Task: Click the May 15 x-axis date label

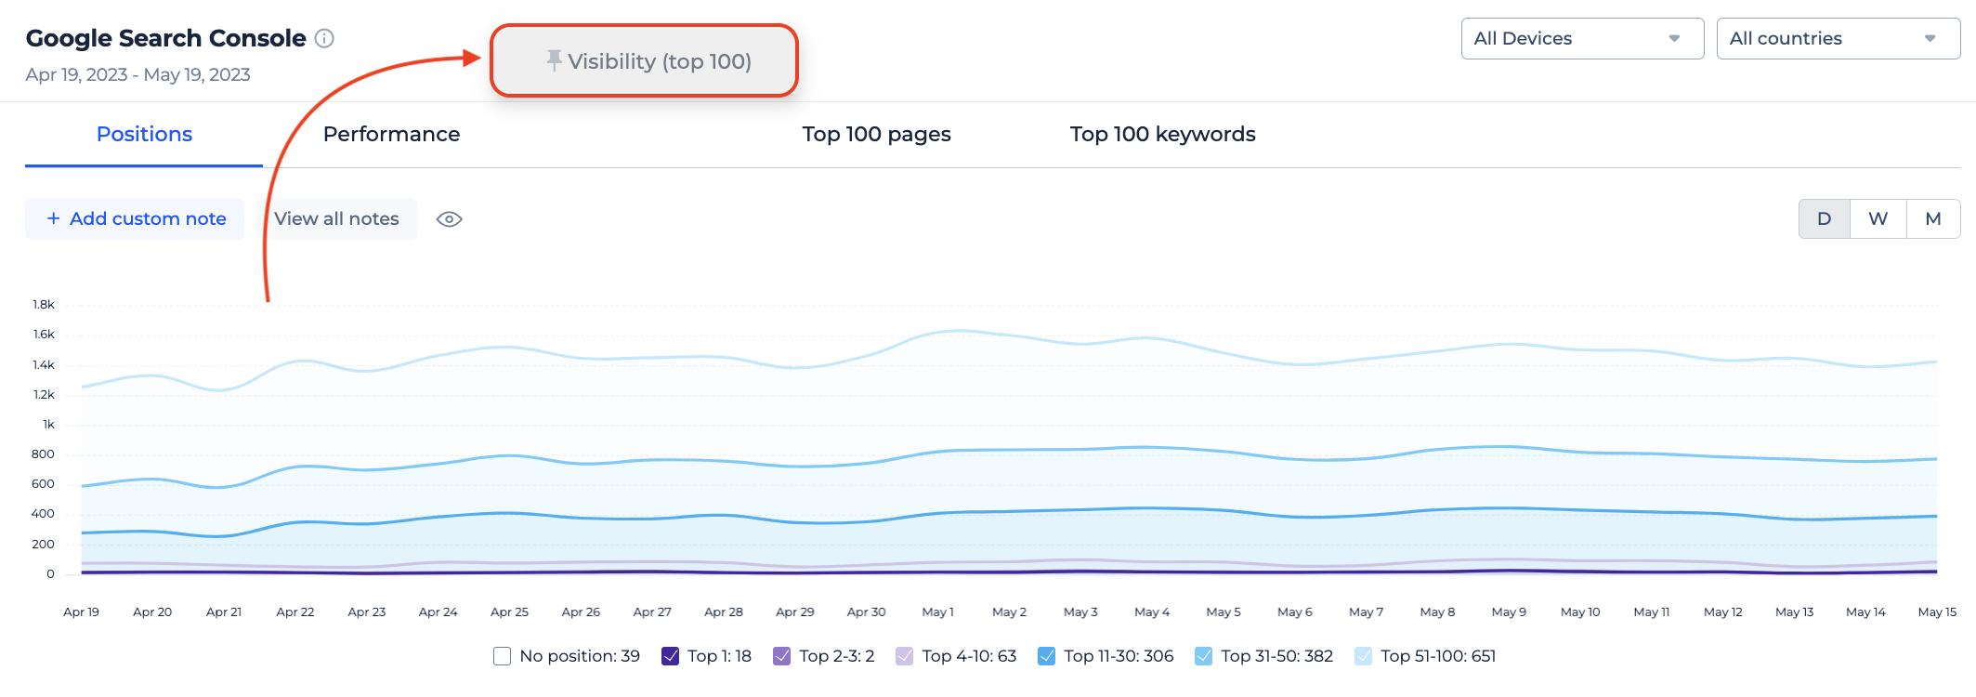Action: point(1937,612)
